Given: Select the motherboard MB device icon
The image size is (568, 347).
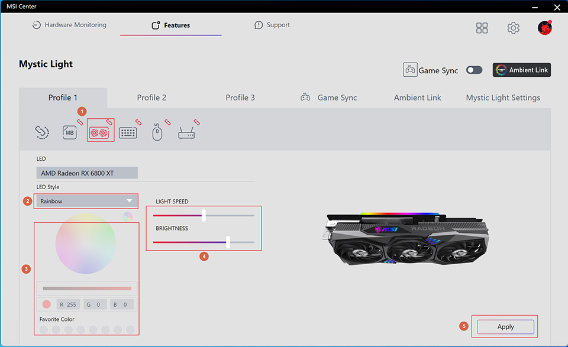Looking at the screenshot, I should pos(70,132).
